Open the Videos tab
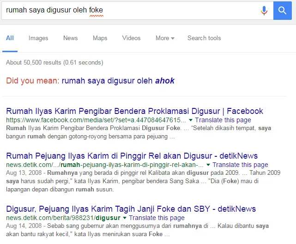 pos(131,38)
